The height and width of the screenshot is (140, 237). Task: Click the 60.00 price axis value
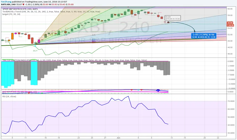tap(230, 9)
